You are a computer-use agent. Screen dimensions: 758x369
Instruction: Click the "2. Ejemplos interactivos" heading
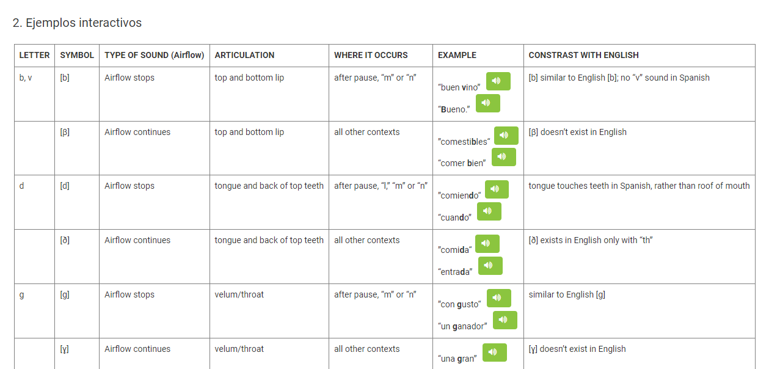tap(77, 23)
